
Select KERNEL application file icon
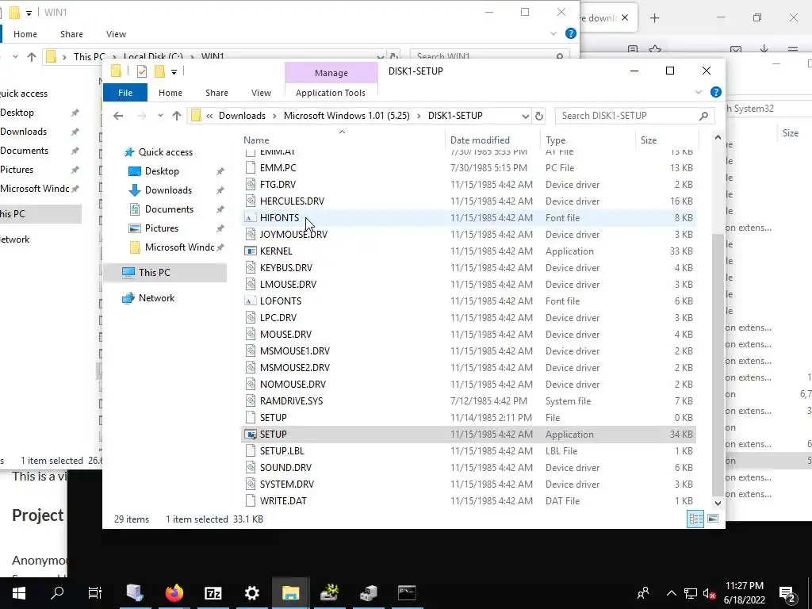pos(251,251)
